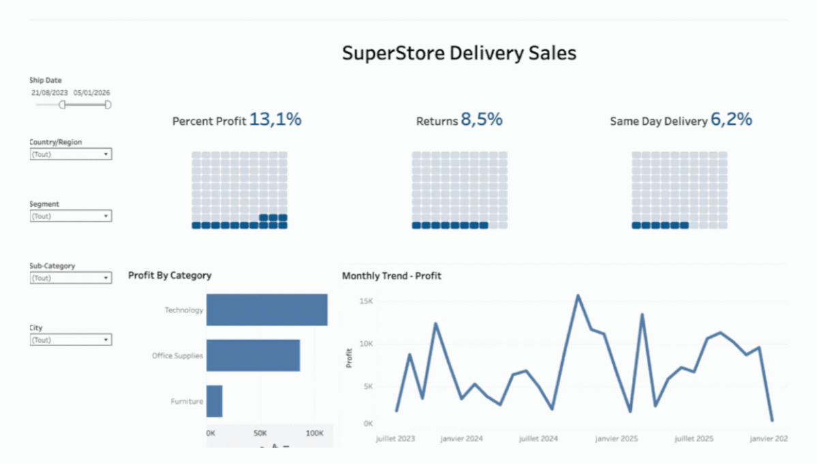Click the Ship Date slider right handle
Image resolution: width=818 pixels, height=464 pixels.
click(x=108, y=104)
